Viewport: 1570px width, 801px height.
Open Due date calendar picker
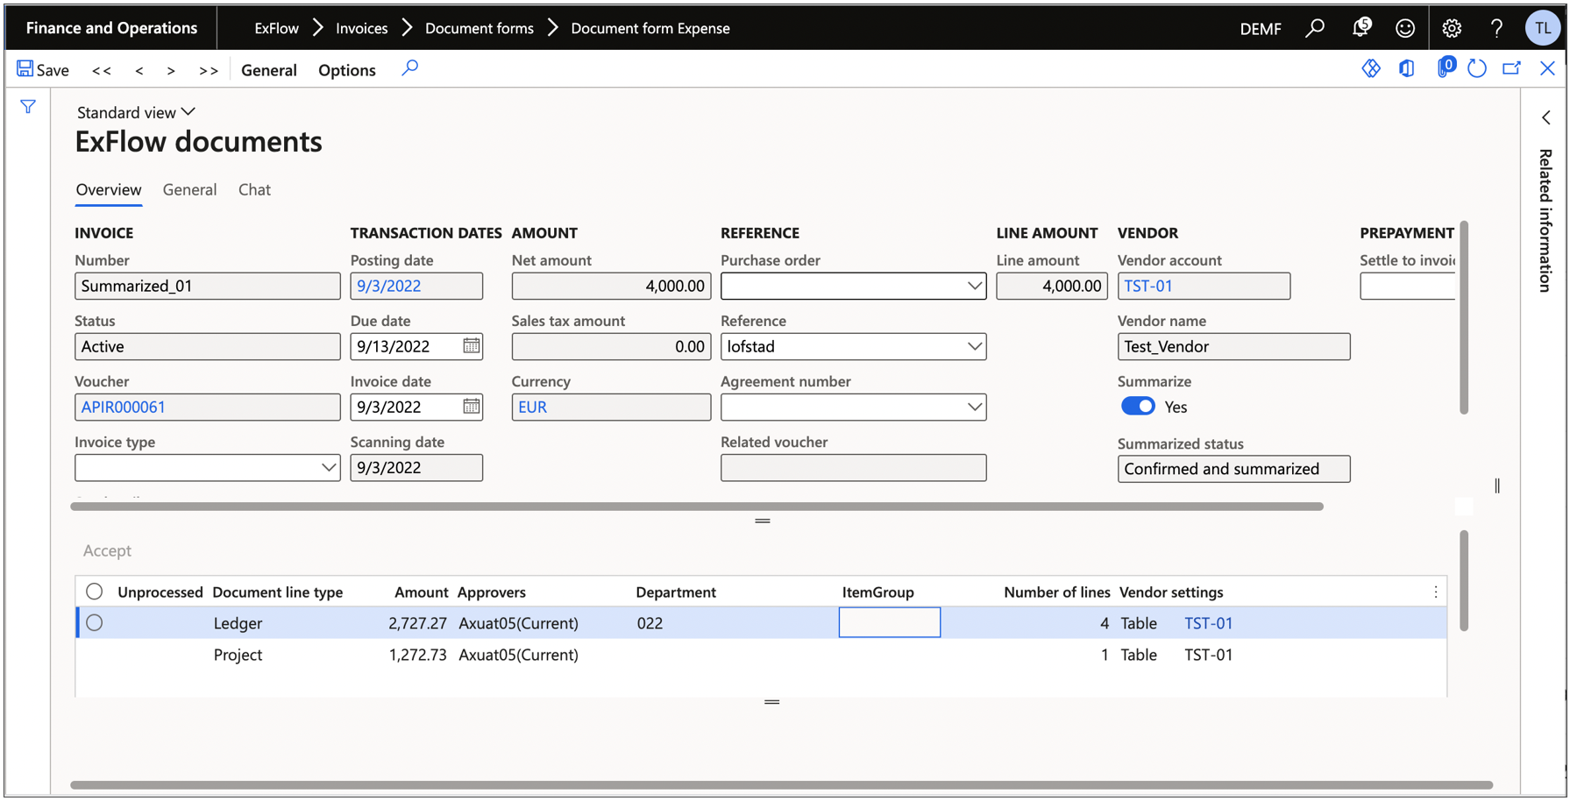tap(472, 346)
